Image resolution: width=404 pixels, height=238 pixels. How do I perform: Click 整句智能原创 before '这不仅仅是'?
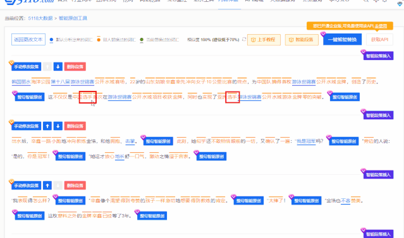click(30, 97)
